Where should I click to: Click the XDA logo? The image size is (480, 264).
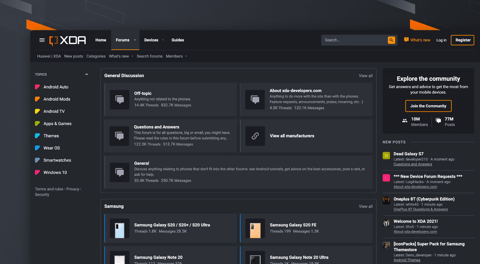pyautogui.click(x=68, y=40)
